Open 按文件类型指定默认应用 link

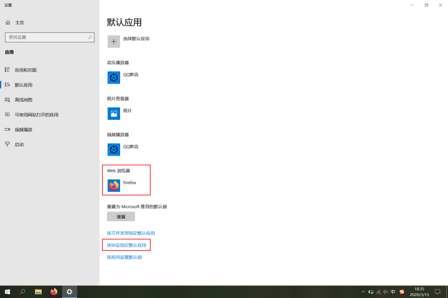[x=131, y=233]
